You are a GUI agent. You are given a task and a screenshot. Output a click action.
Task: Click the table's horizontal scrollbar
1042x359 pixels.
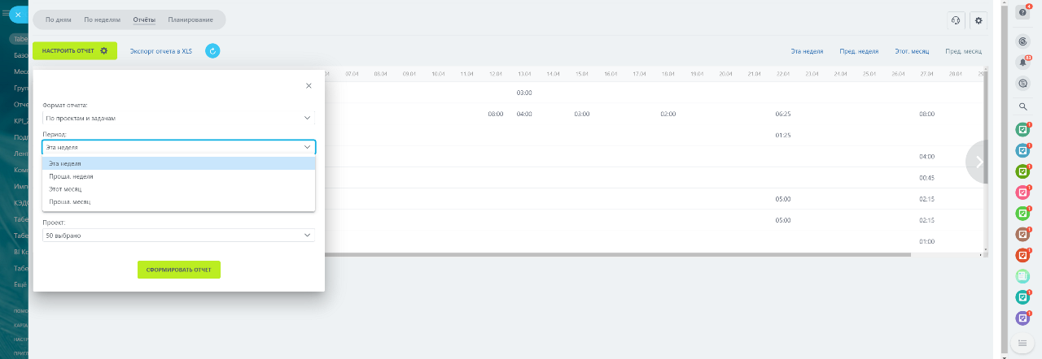click(x=617, y=255)
